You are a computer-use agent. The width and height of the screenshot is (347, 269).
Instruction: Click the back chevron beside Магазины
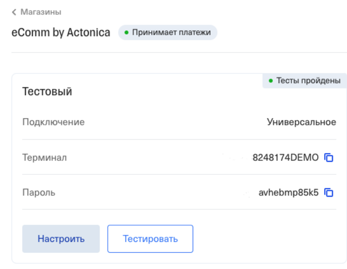pyautogui.click(x=14, y=12)
